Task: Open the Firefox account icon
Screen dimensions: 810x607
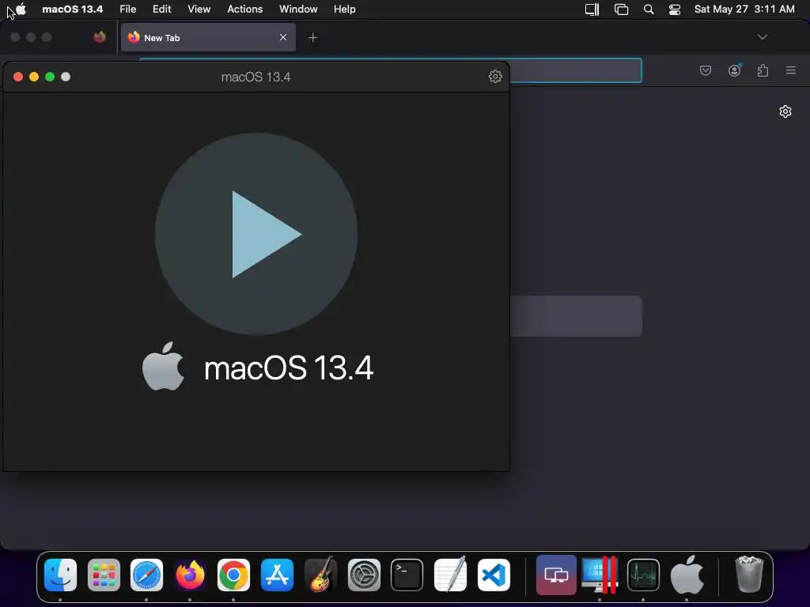Action: (734, 70)
